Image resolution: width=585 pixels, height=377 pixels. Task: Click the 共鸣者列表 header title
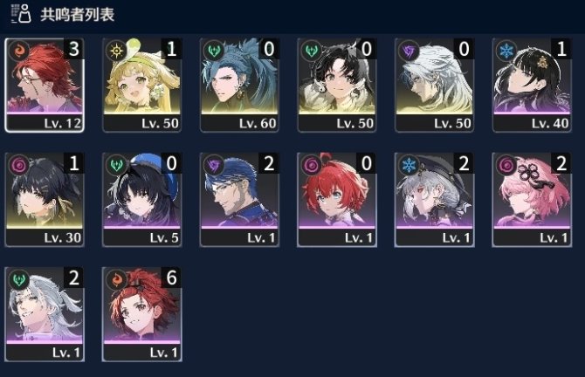coord(77,15)
